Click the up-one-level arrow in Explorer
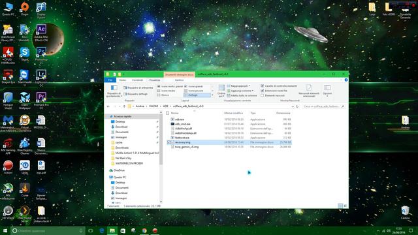The image size is (418, 235). [124, 106]
